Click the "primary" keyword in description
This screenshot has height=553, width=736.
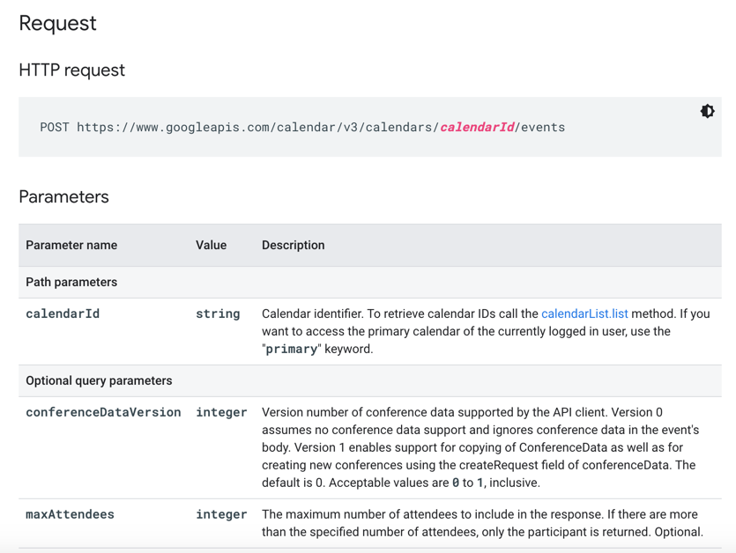pyautogui.click(x=292, y=349)
